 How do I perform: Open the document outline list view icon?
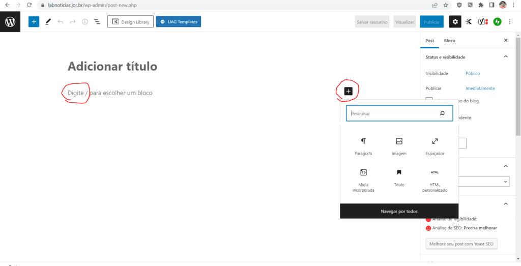97,22
